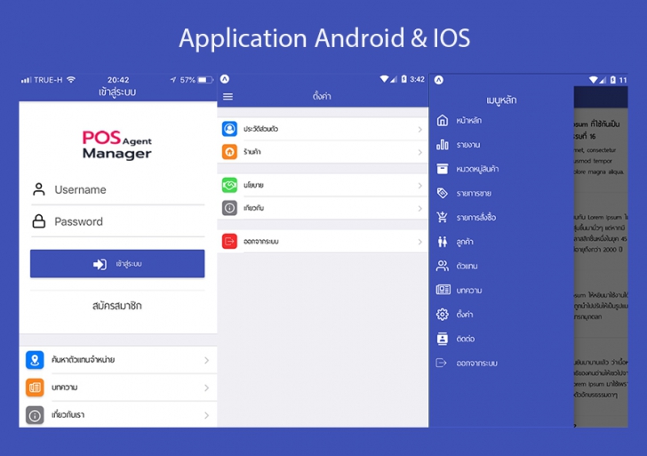Select รายงาน menu item in drawer
This screenshot has width=647, height=456.
(501, 145)
